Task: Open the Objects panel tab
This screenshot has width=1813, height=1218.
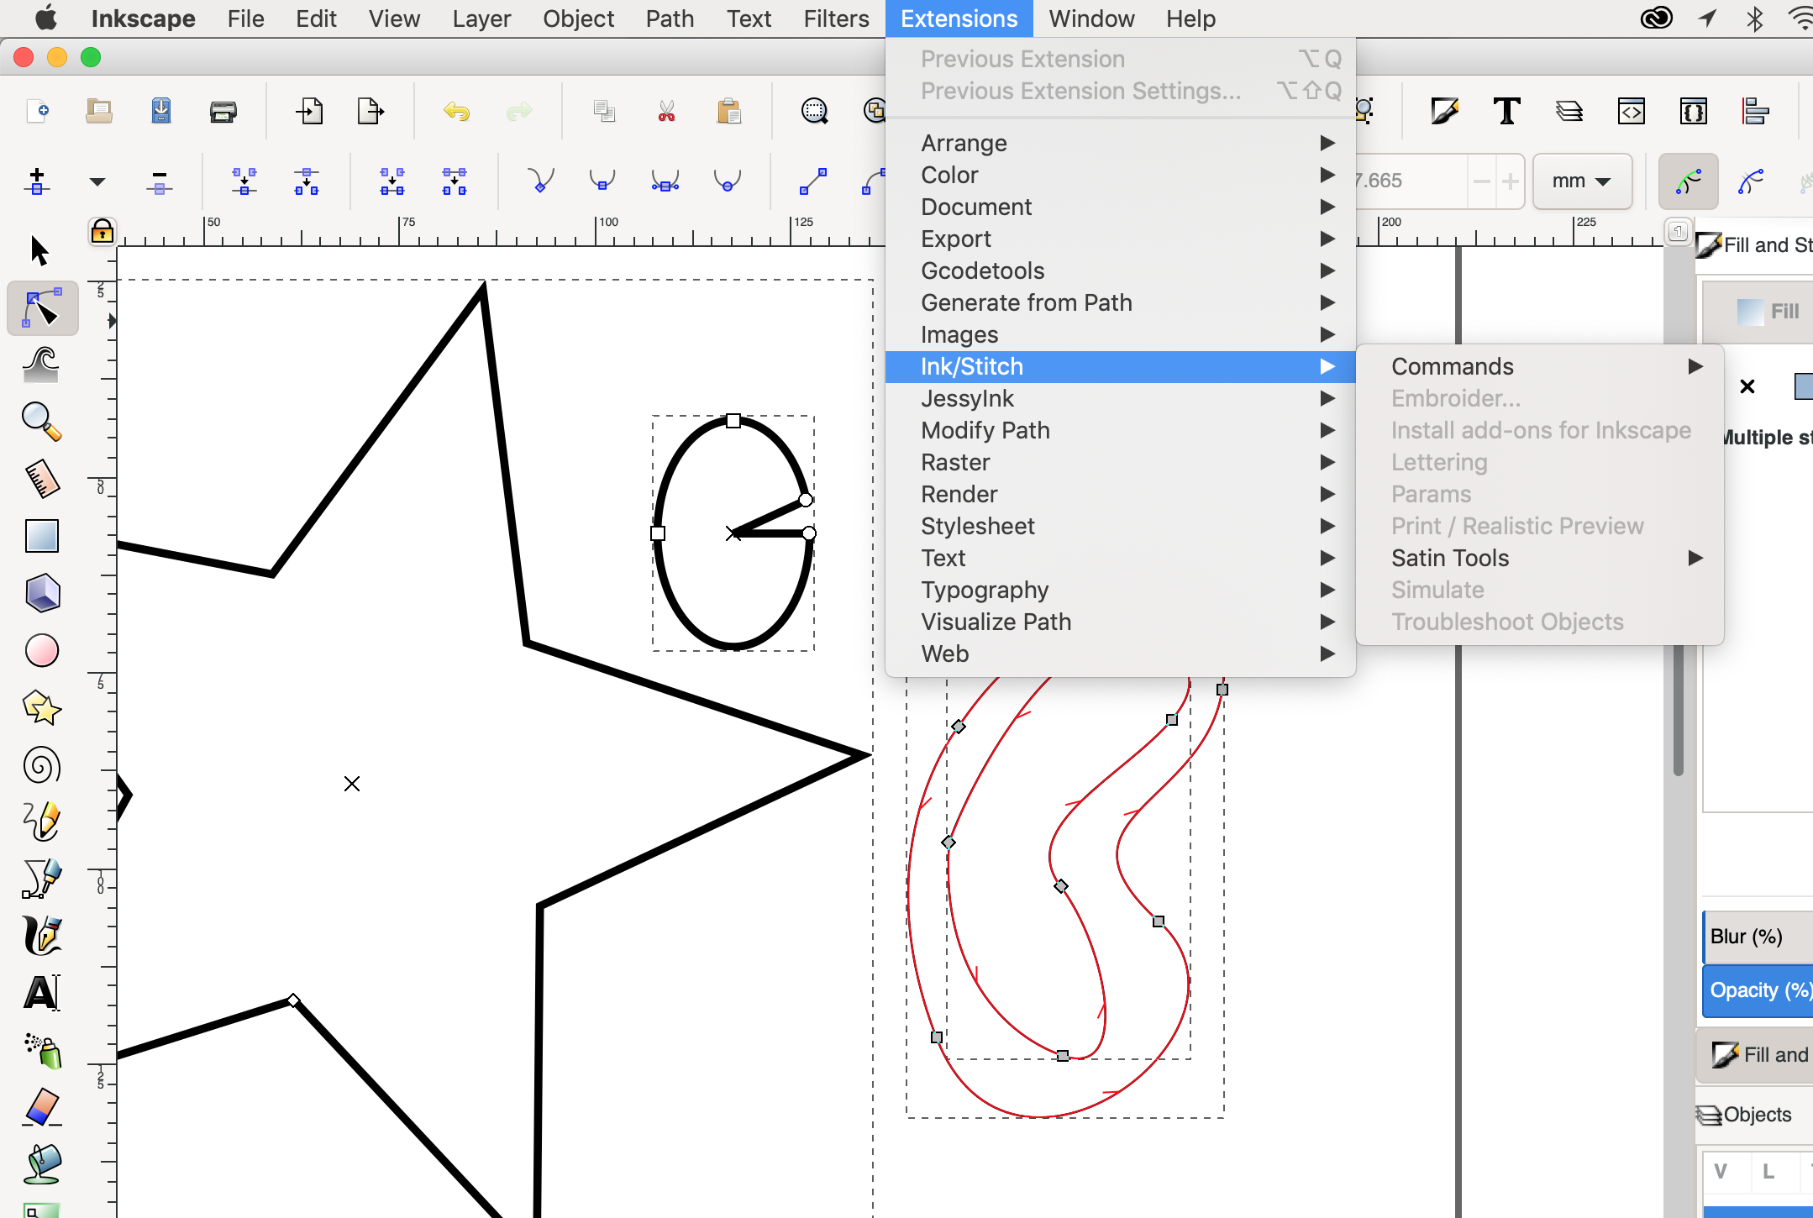Action: 1756,1115
